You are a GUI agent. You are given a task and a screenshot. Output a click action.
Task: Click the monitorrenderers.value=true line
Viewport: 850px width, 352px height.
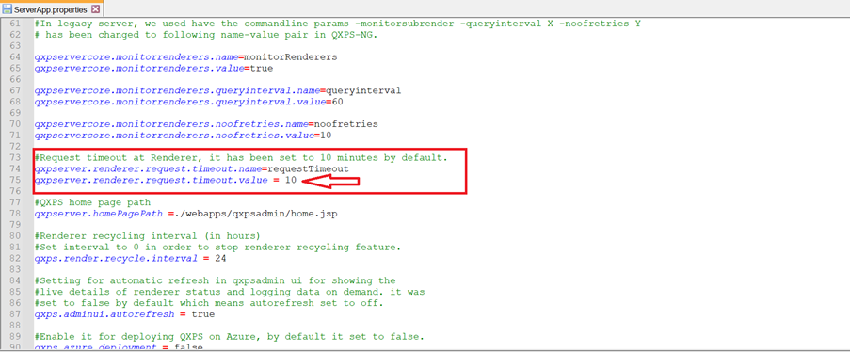[x=153, y=69]
